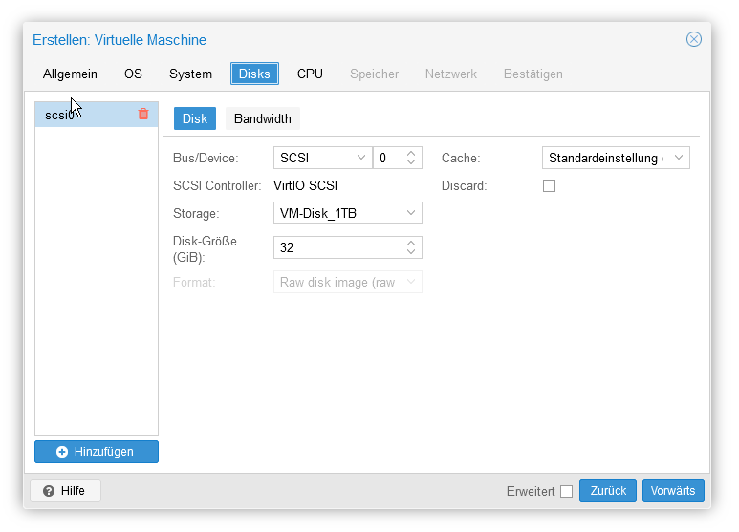This screenshot has height=532, width=739.
Task: Click the Zurück button
Action: (608, 491)
